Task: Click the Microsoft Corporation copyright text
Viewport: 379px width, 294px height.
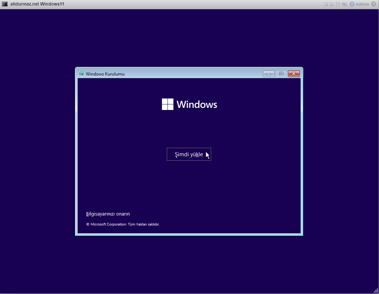Action: [123, 224]
